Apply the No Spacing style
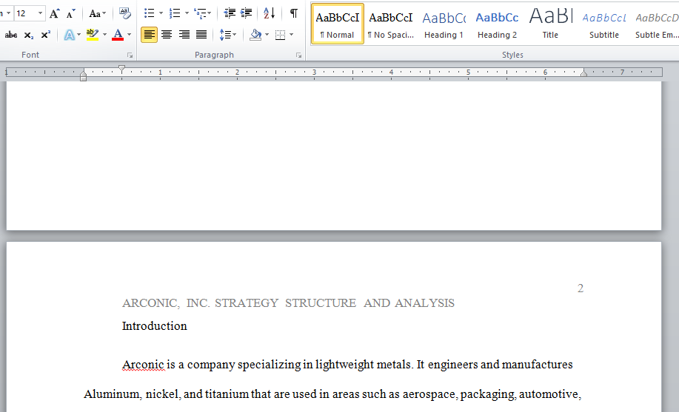The width and height of the screenshot is (679, 412). 391,24
